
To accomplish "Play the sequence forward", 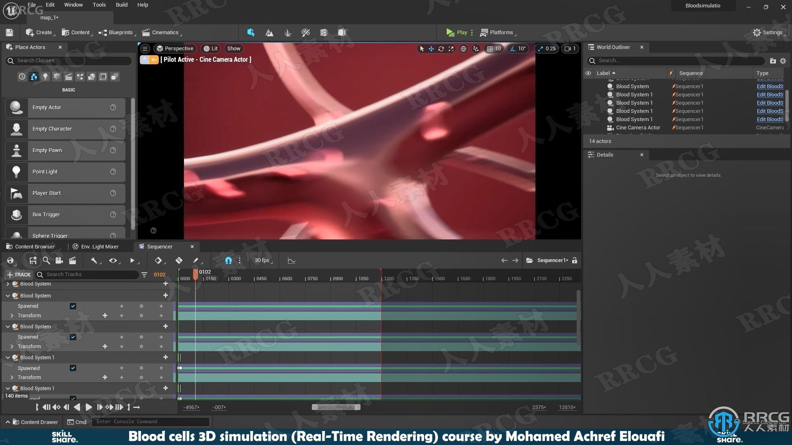I will pos(88,407).
